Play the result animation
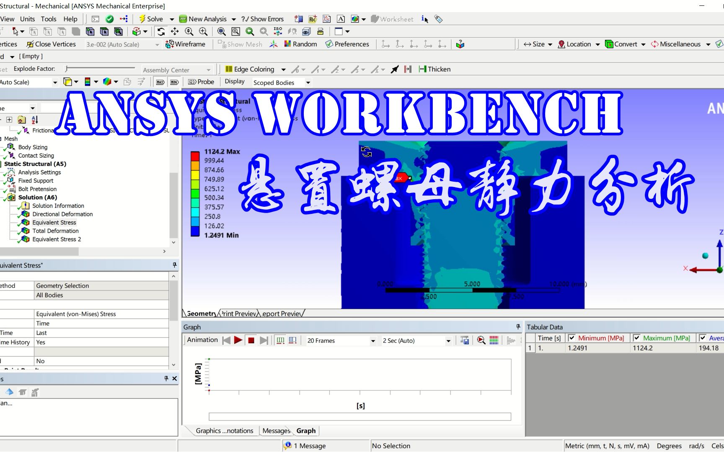 pyautogui.click(x=238, y=340)
